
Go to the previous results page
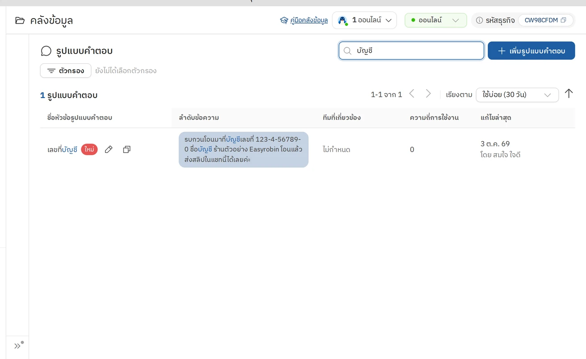[412, 94]
